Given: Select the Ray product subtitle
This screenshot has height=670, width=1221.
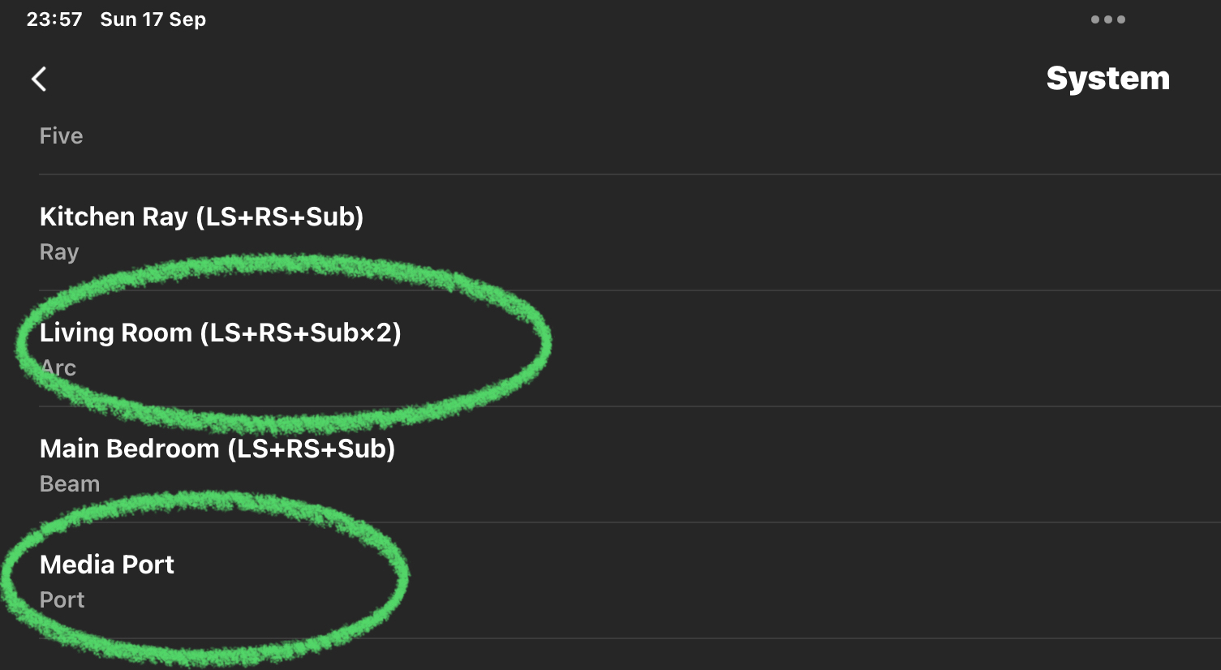Looking at the screenshot, I should (59, 252).
